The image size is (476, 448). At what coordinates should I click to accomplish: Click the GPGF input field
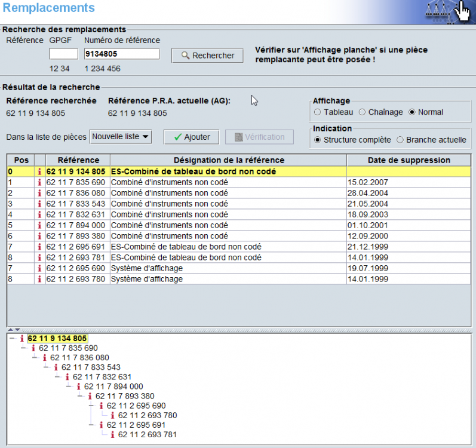pyautogui.click(x=63, y=54)
